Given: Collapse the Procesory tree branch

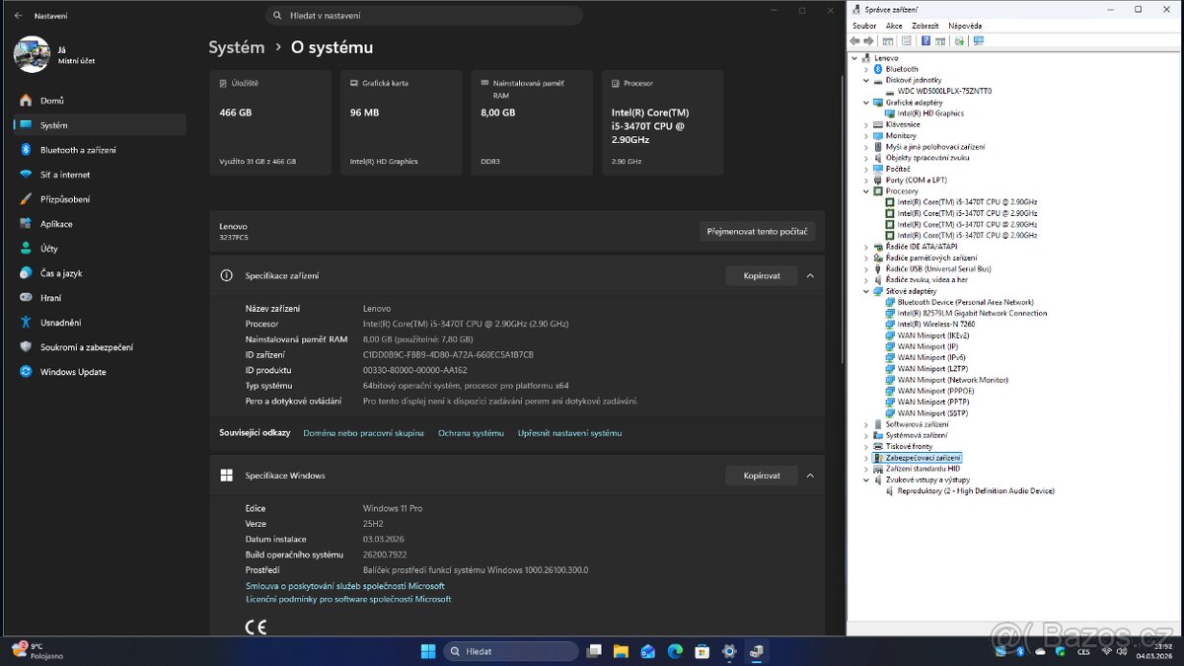Looking at the screenshot, I should 866,190.
